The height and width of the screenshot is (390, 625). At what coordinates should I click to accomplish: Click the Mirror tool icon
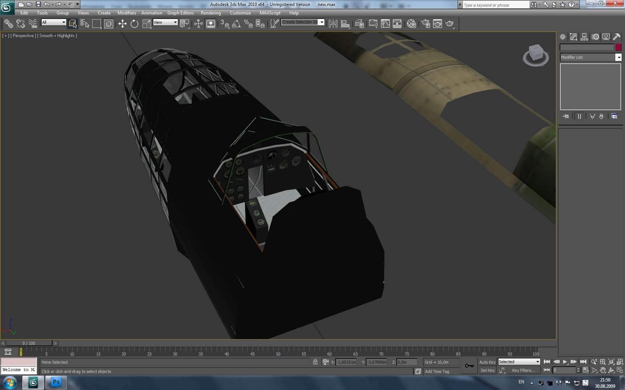tap(333, 24)
